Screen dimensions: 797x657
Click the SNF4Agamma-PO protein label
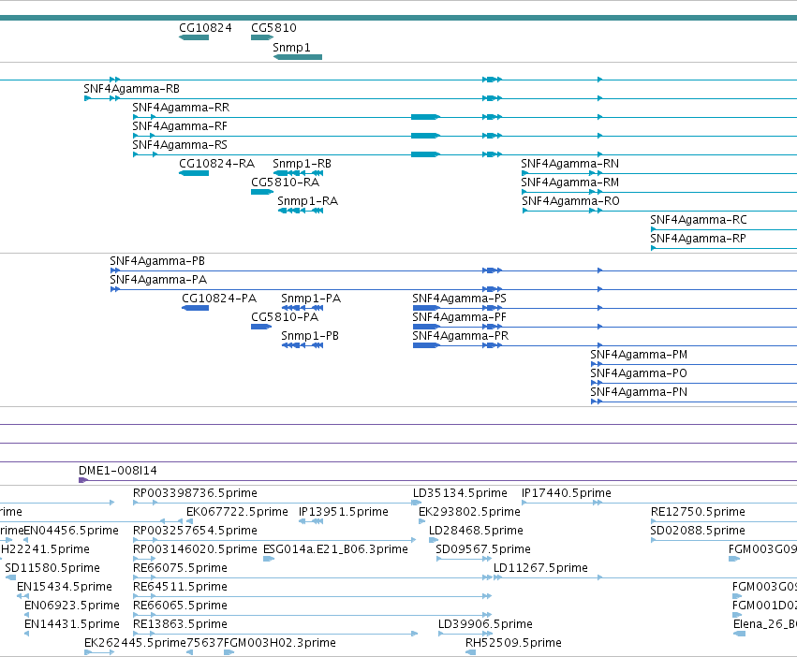point(639,374)
